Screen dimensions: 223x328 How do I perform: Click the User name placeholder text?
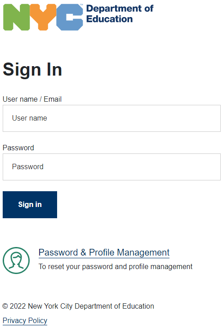click(x=30, y=118)
